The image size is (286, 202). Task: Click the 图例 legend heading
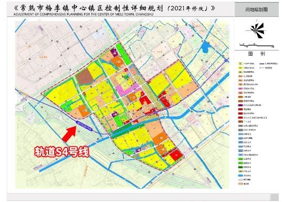coord(257,54)
